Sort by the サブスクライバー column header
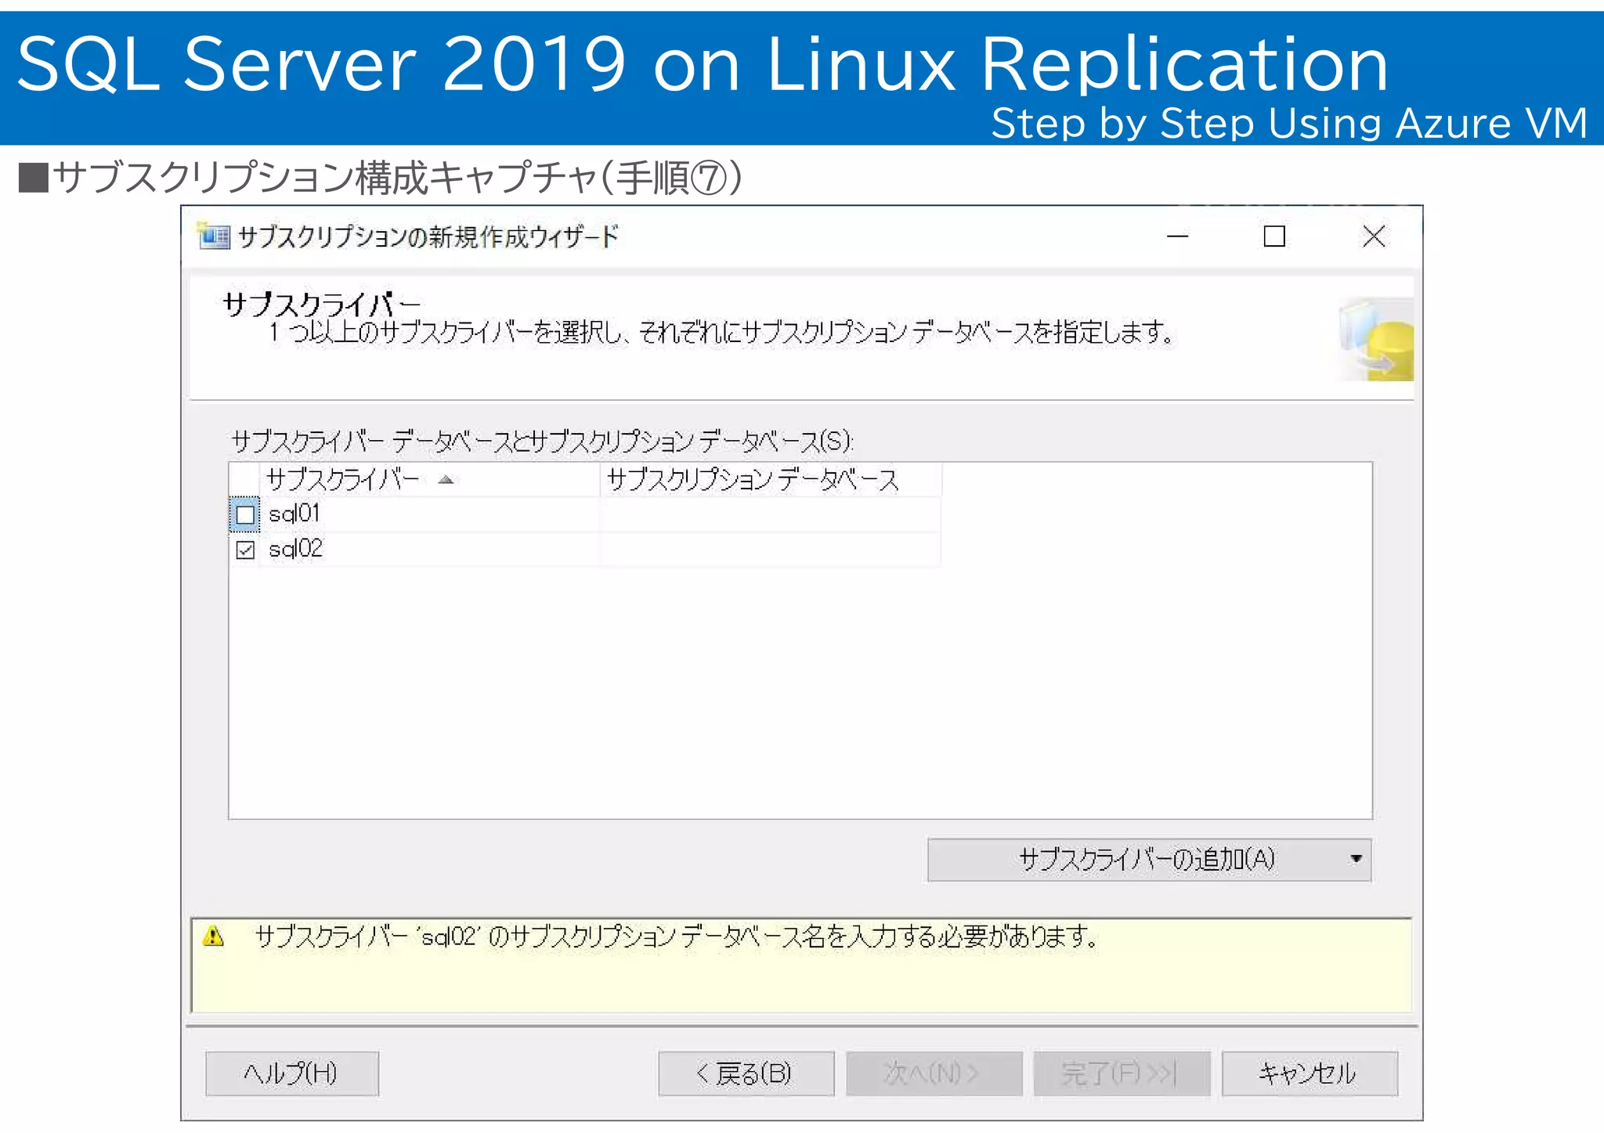The width and height of the screenshot is (1604, 1133). point(429,479)
